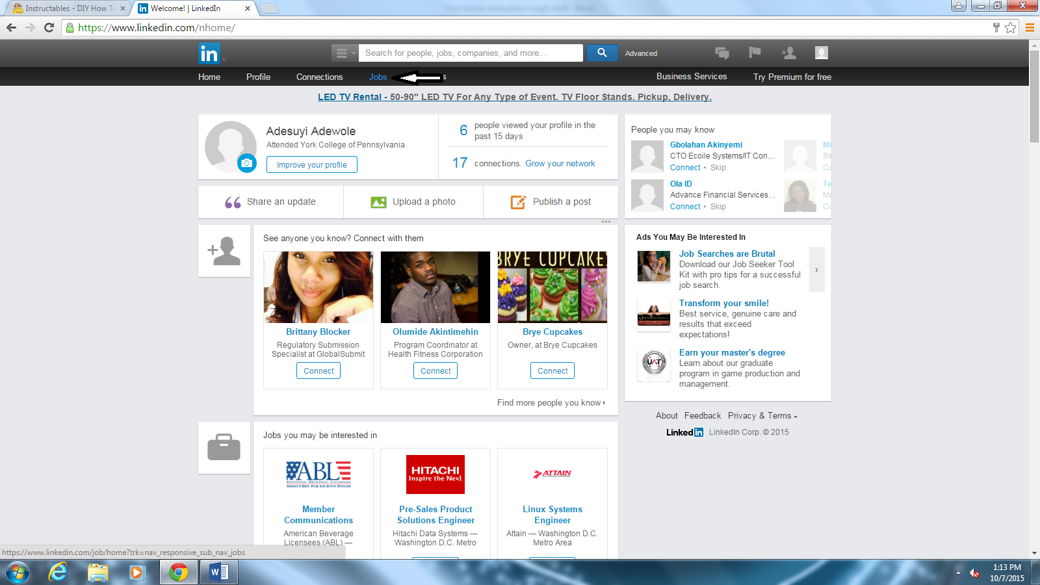This screenshot has height=585, width=1040.
Task: Bookmark this page with the star icon
Action: pos(1010,27)
